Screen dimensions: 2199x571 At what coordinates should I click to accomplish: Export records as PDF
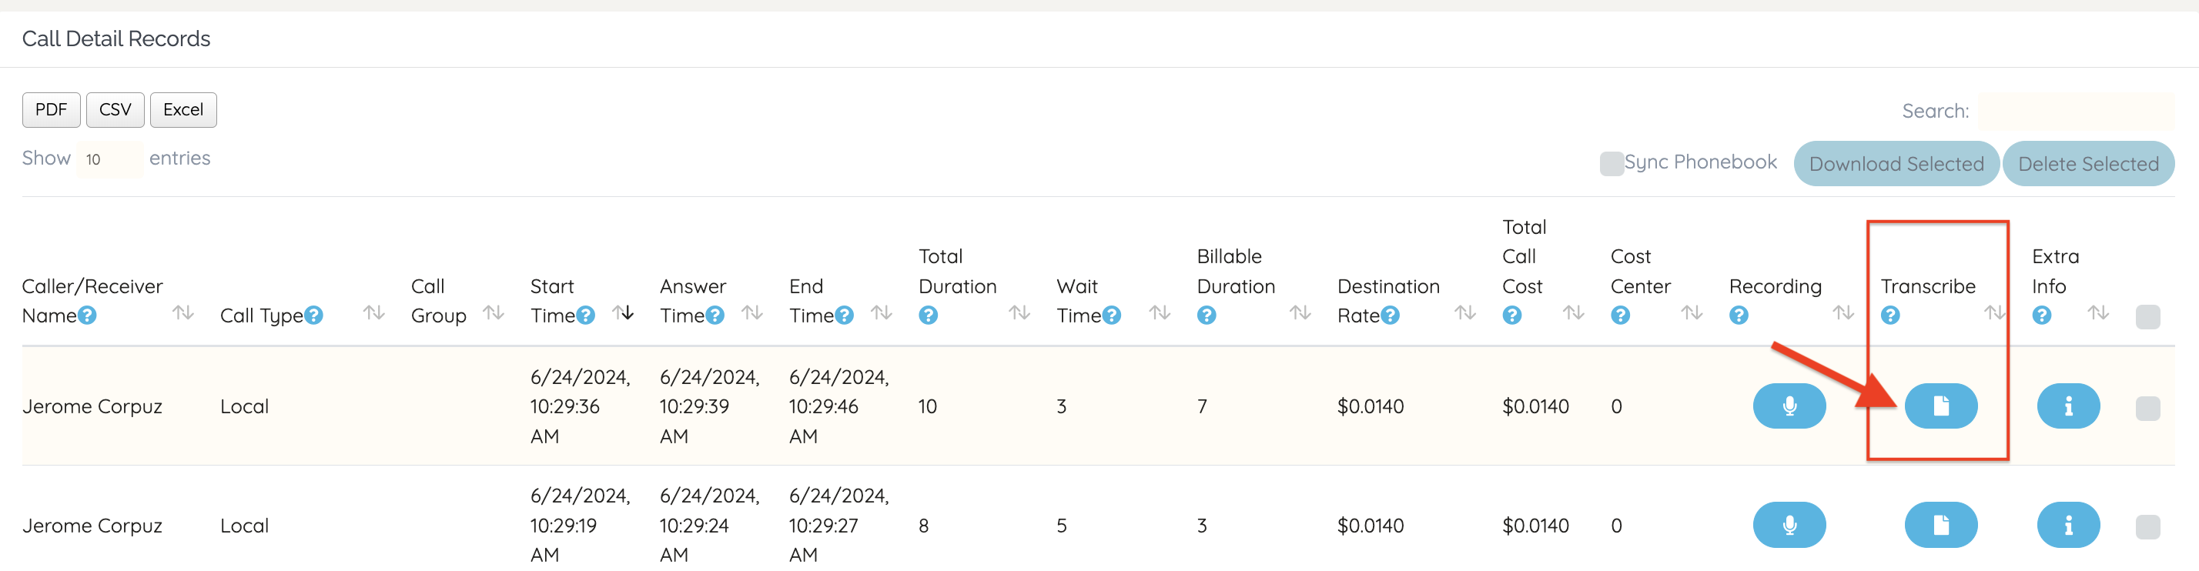coord(52,110)
